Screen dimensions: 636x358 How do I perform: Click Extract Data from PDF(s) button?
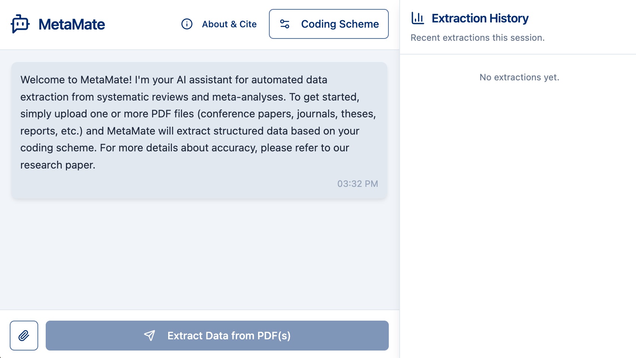point(217,336)
